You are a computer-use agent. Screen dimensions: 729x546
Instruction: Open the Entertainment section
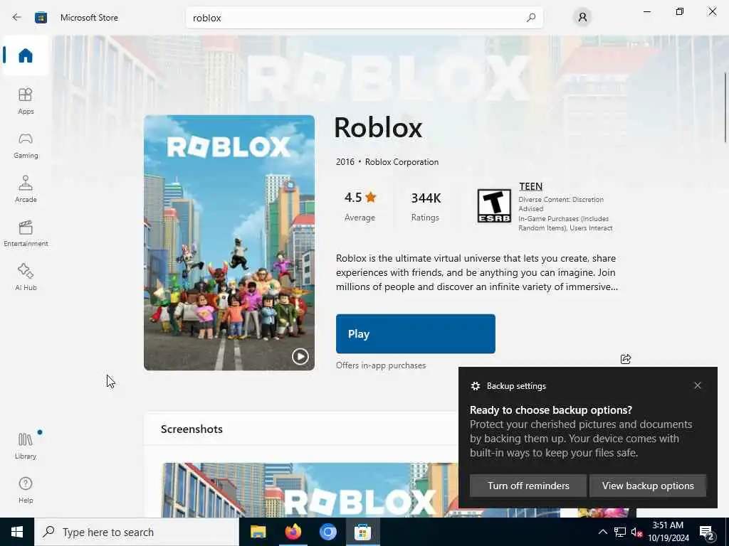(x=26, y=233)
